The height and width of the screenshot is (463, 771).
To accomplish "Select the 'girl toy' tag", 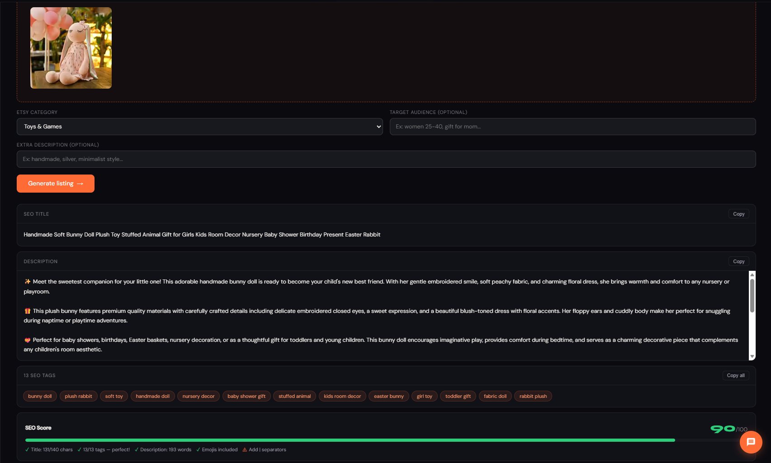I will (425, 396).
